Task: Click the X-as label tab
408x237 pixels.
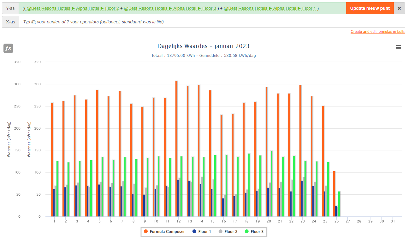Action: 10,22
